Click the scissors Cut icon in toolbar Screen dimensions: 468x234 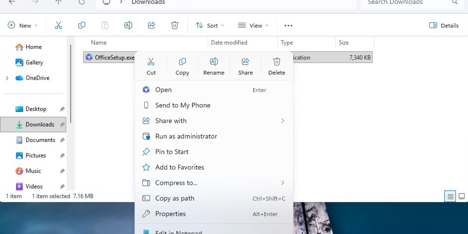tap(58, 25)
